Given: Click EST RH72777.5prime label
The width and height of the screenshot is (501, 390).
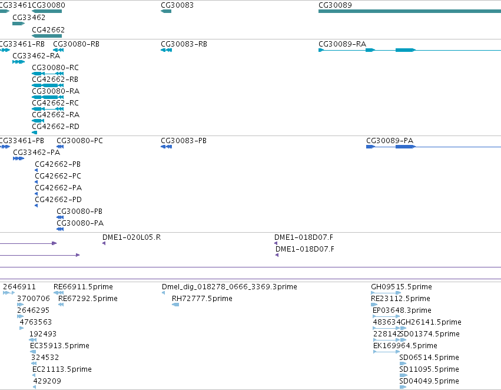Looking at the screenshot, I should pos(202,299).
